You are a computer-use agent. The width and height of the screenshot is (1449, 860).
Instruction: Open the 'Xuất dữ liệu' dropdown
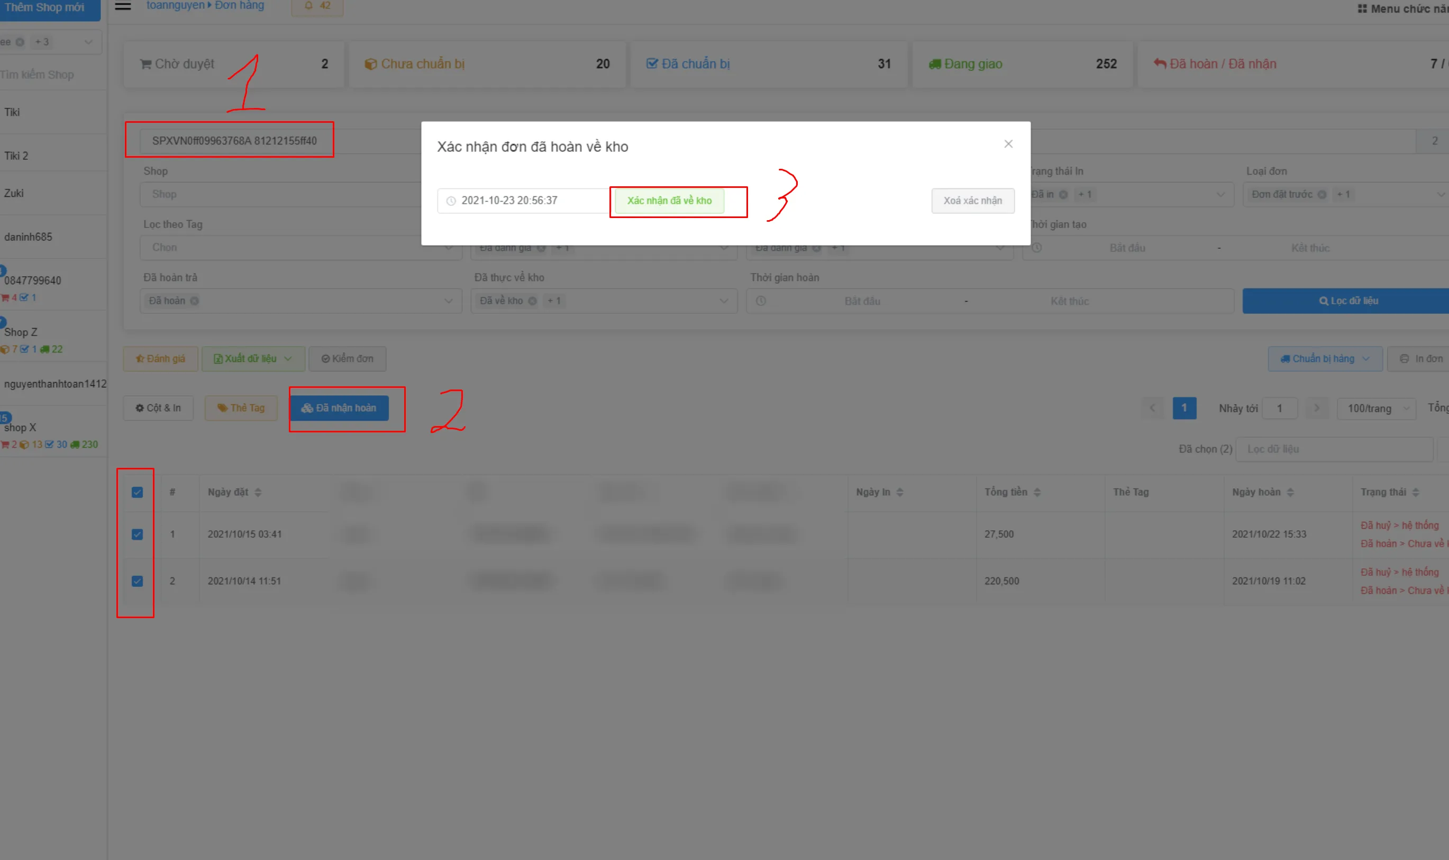point(253,359)
